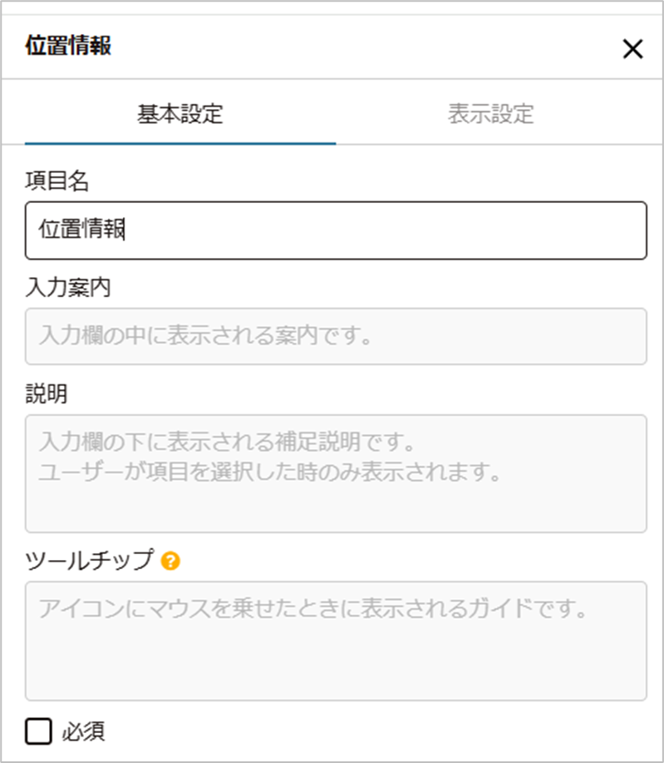
Task: Click placeholder アイコンにマウスを乗せたときに表示されるガイドです
Action: [x=313, y=608]
